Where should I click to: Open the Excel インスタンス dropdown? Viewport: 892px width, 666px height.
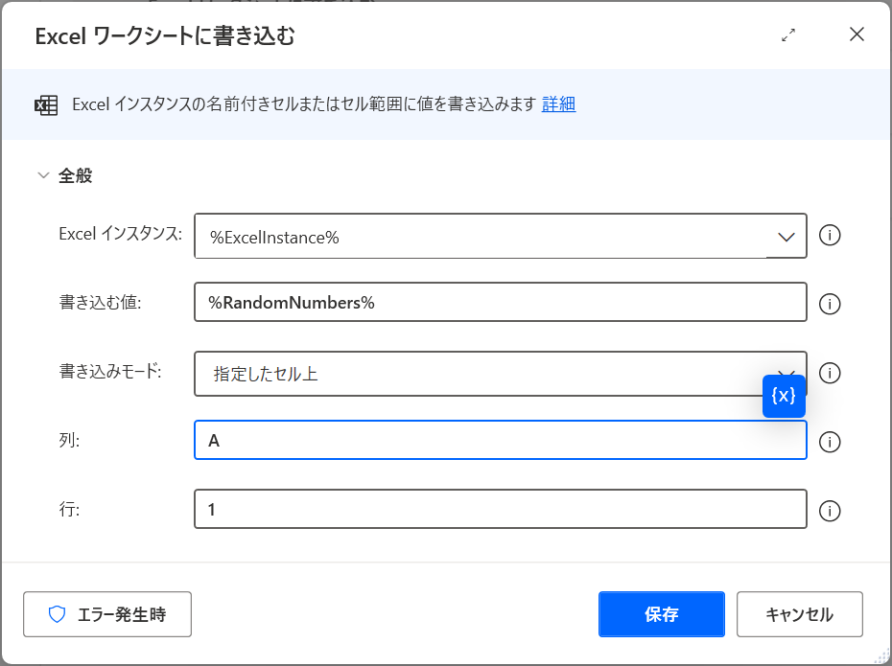786,237
